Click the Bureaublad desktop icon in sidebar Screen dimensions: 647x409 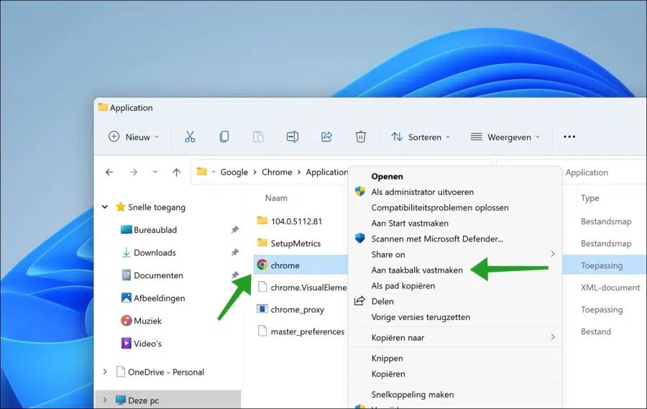click(x=127, y=229)
